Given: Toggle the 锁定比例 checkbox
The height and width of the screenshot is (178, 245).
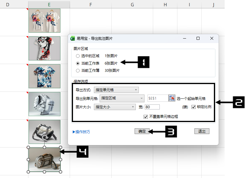Looking at the screenshot, I should coord(194,107).
